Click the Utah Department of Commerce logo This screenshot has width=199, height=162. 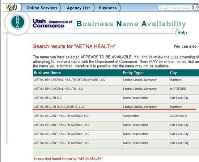point(52,24)
